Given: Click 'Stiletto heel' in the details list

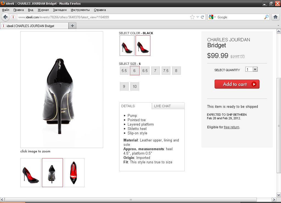Looking at the screenshot, I should (x=137, y=129).
